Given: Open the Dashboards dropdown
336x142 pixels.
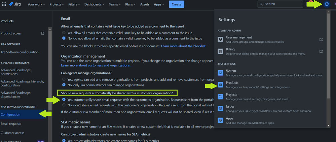Looking at the screenshot, I should 94,4.
